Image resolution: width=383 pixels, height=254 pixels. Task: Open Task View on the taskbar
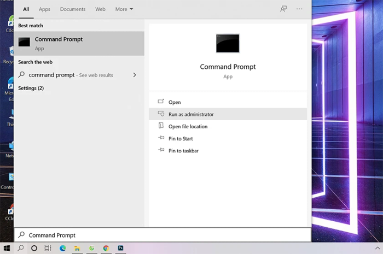coord(48,248)
